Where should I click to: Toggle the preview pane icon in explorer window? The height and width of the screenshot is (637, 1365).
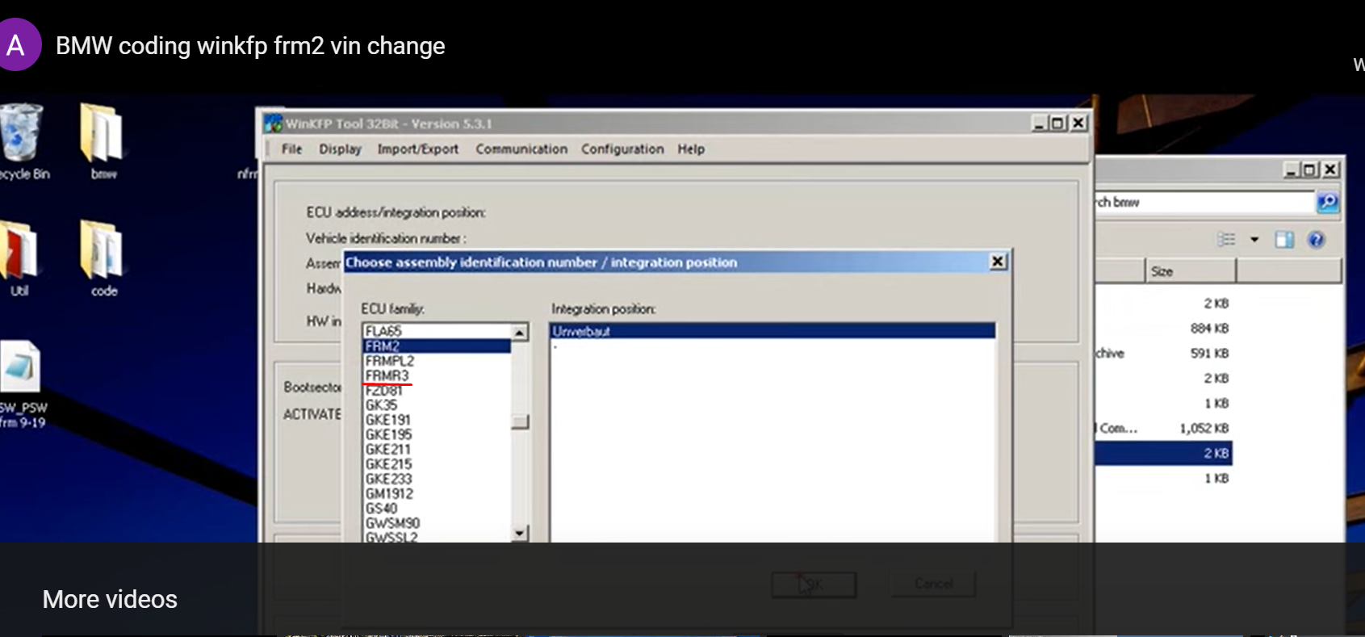tap(1284, 240)
